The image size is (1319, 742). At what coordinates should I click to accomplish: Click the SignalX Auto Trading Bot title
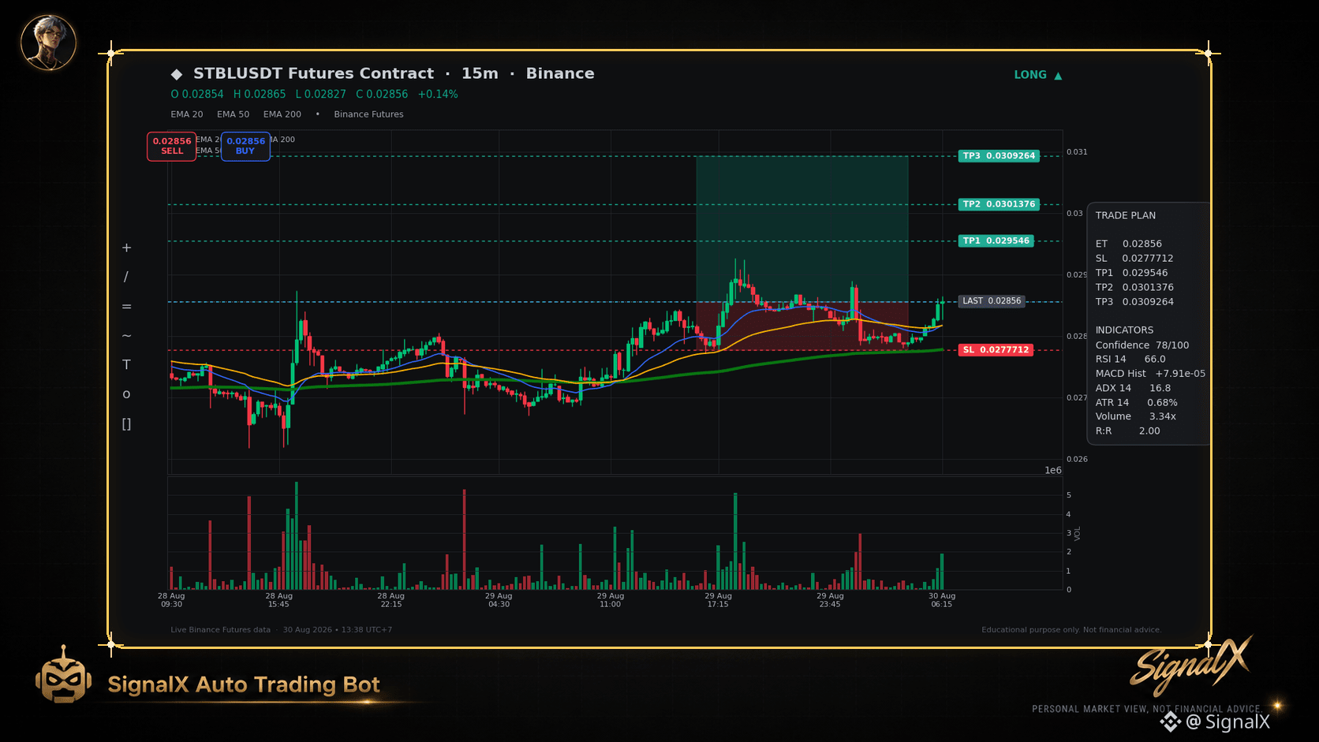click(244, 684)
